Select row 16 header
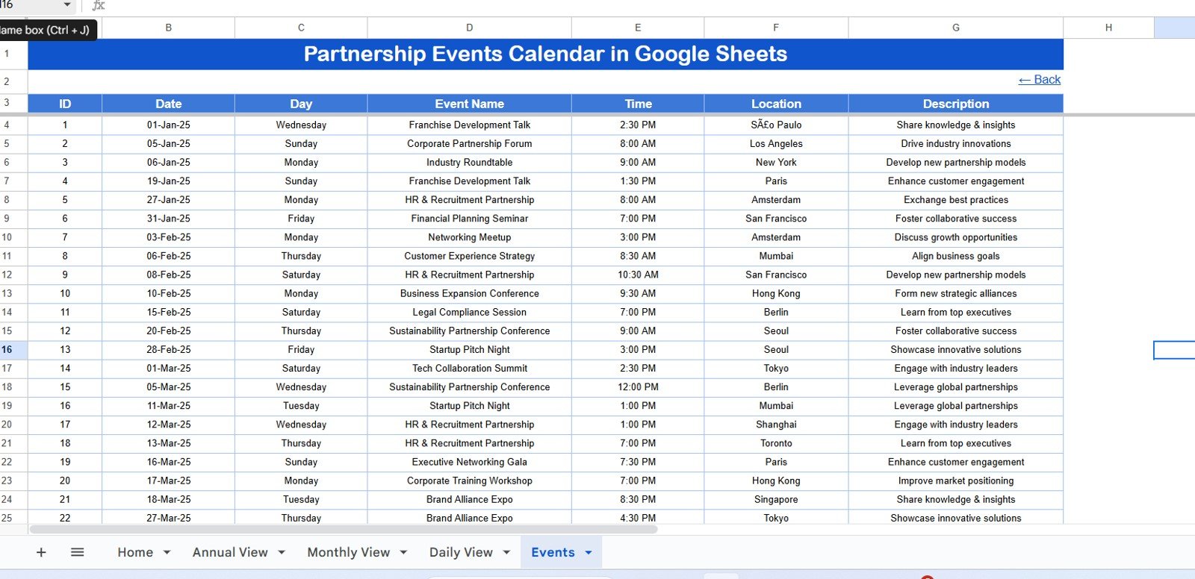This screenshot has width=1195, height=579. 9,350
